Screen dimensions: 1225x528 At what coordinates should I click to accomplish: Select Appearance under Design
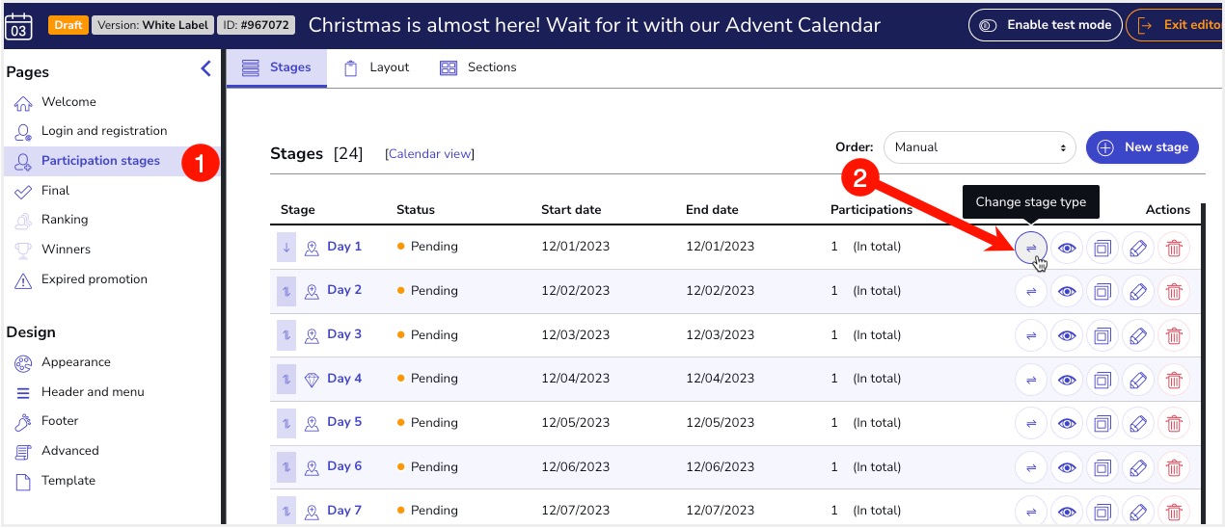(x=75, y=362)
